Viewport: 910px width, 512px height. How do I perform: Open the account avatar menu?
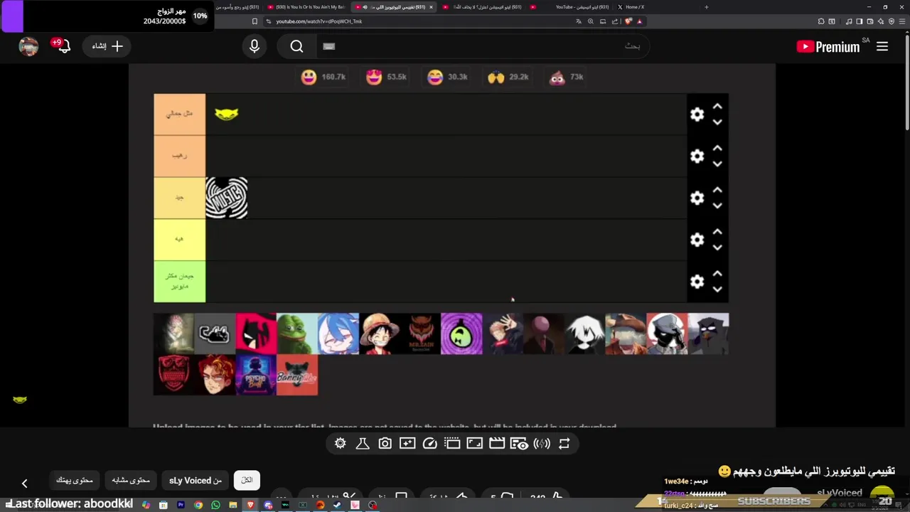click(x=28, y=46)
